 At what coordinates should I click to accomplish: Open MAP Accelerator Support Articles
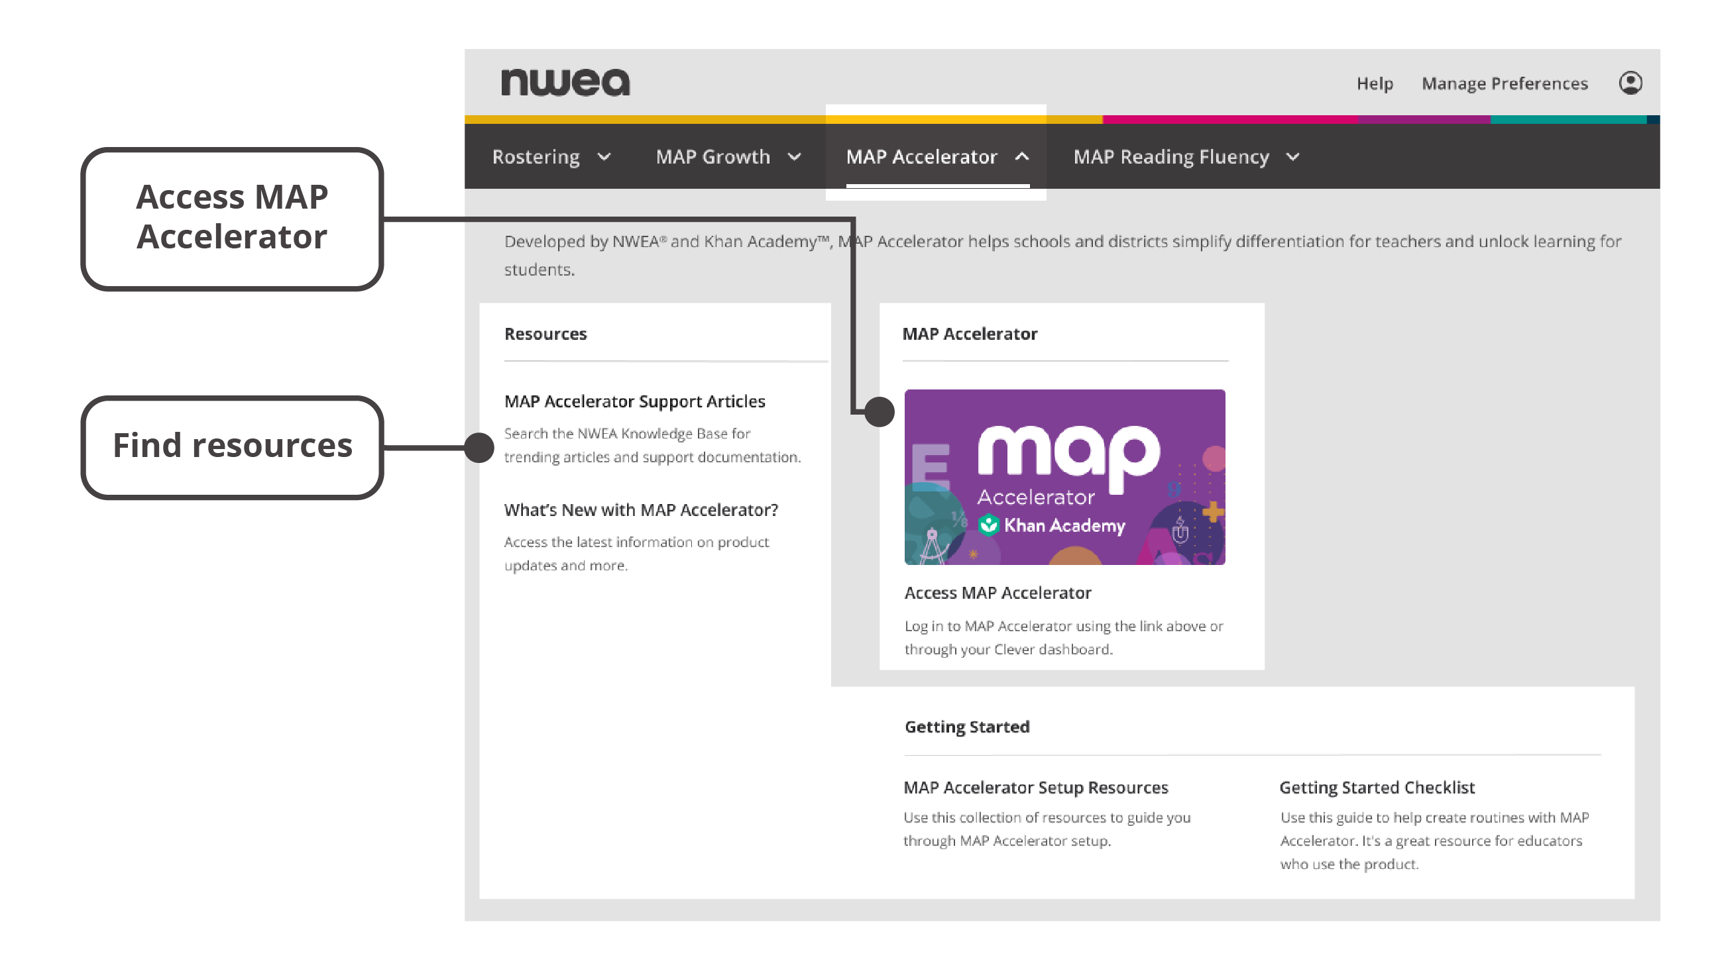[x=634, y=401]
